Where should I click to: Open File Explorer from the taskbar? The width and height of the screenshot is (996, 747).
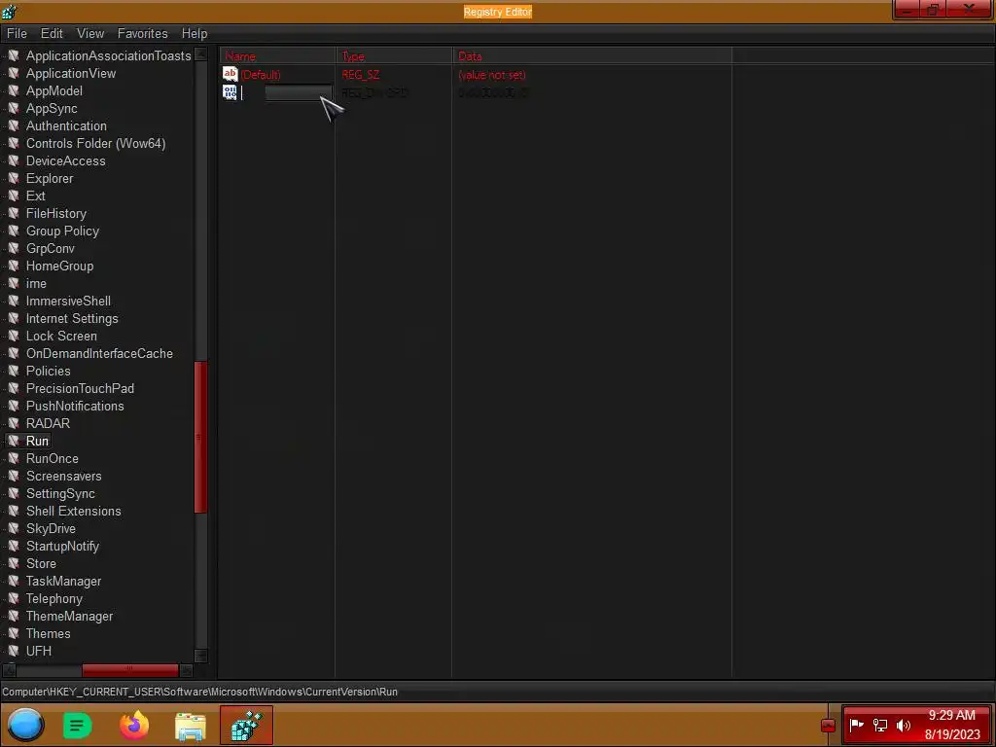pyautogui.click(x=191, y=726)
